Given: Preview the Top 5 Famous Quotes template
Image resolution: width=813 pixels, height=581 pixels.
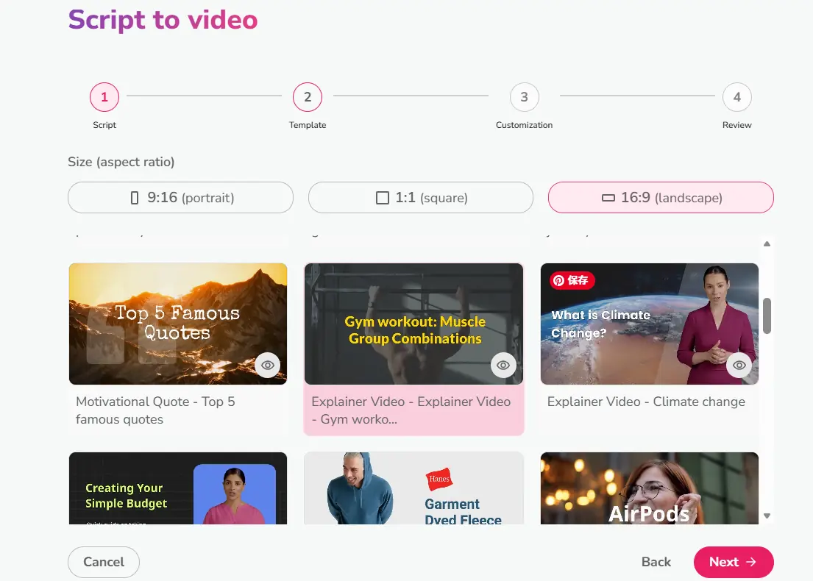Looking at the screenshot, I should point(268,365).
